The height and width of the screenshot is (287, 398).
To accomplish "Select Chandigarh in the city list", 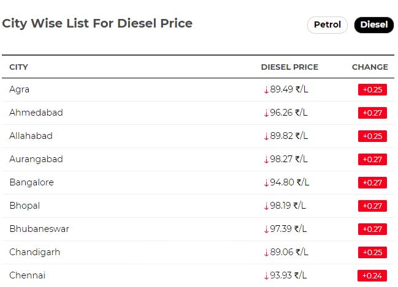I will pos(35,252).
